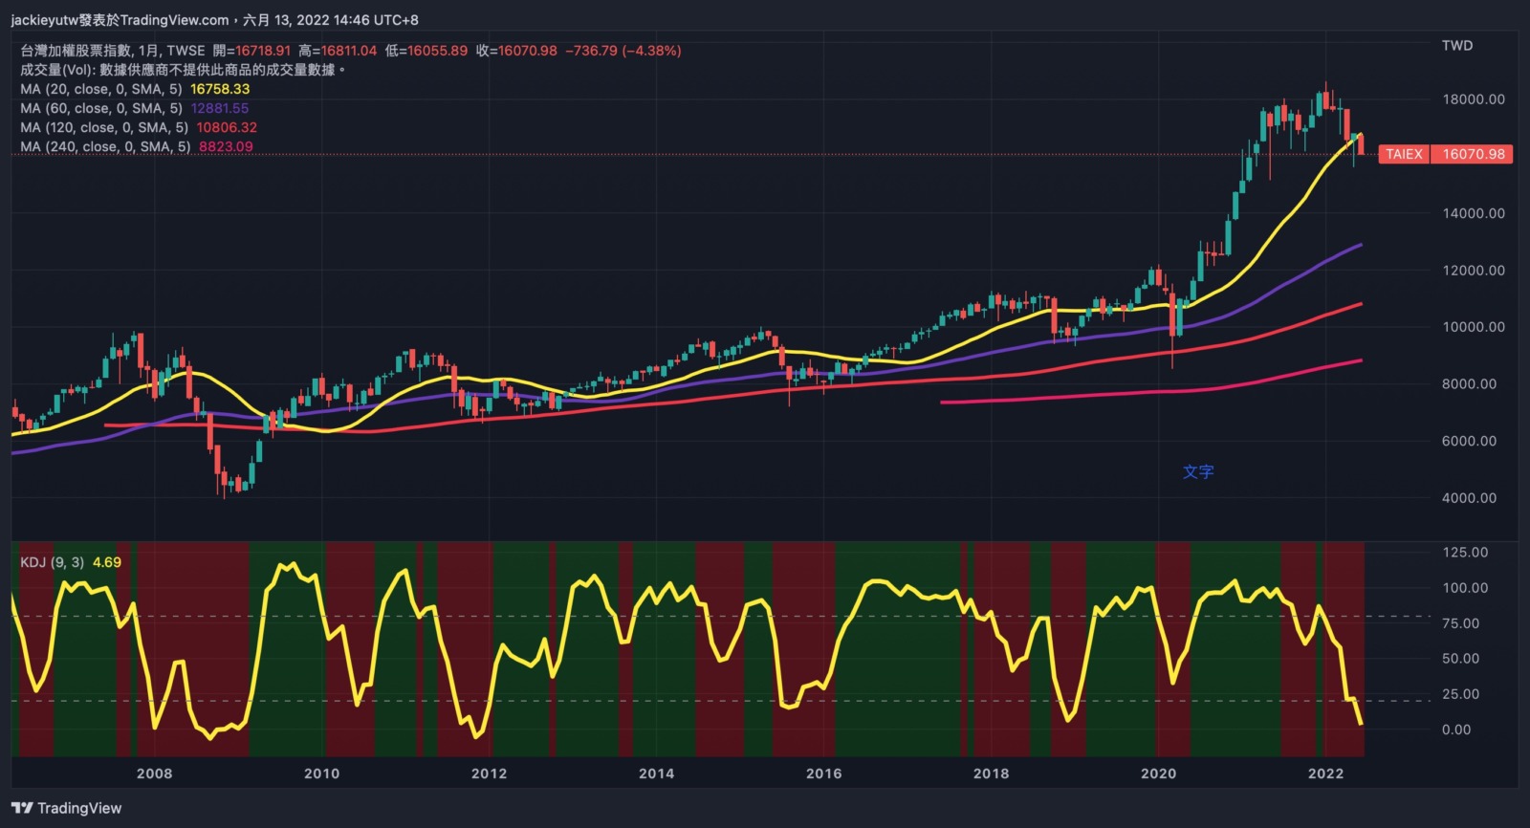The image size is (1530, 828).
Task: Open the jackieyutw TradingView.com header link
Action: point(120,19)
